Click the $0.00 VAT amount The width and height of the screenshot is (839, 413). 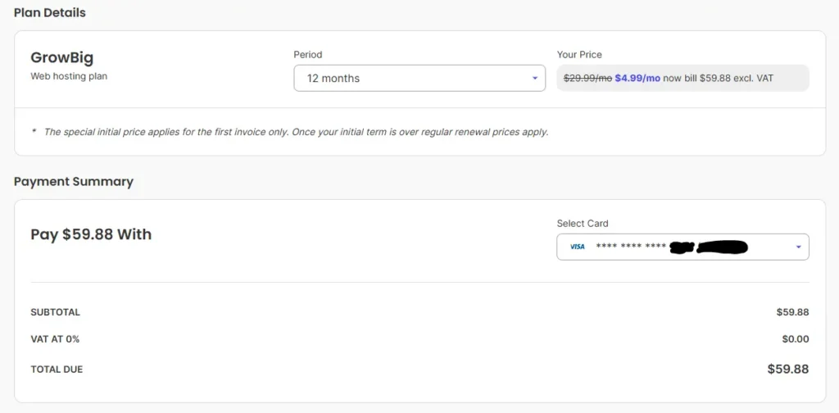coord(795,339)
